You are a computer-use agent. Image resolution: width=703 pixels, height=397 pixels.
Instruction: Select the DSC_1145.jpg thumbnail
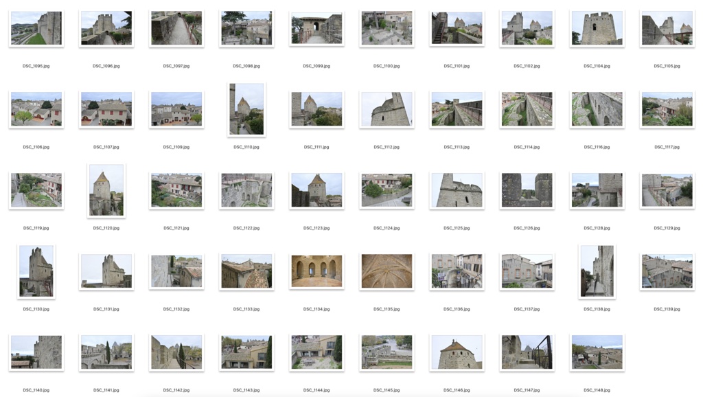click(x=387, y=352)
